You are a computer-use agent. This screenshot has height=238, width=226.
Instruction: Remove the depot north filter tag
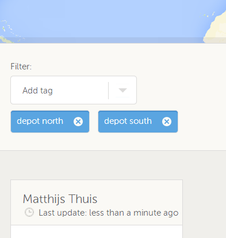(x=78, y=122)
